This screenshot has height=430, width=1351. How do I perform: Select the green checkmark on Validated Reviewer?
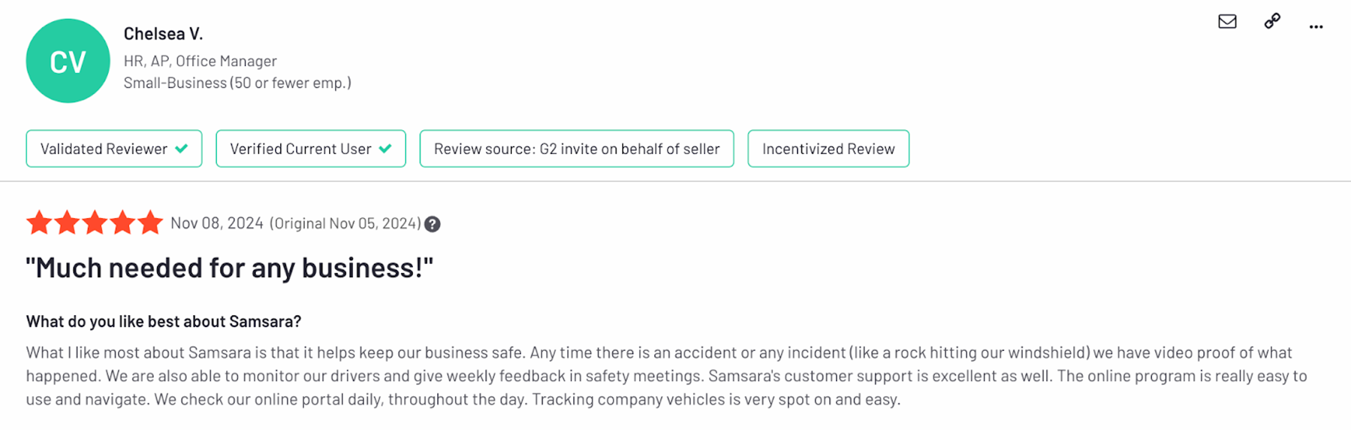(182, 148)
